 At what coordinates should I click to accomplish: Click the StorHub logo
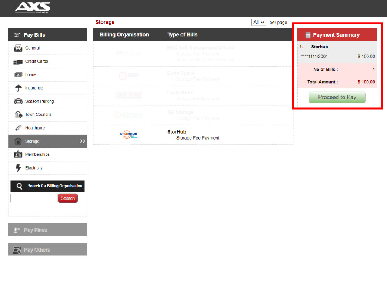coord(129,134)
